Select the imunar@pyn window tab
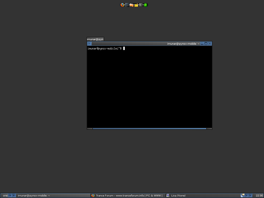Screen dimensions: 264x198 click(x=95, y=39)
